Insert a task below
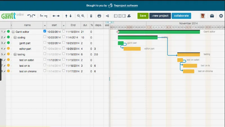 pyautogui.click(x=46, y=16)
